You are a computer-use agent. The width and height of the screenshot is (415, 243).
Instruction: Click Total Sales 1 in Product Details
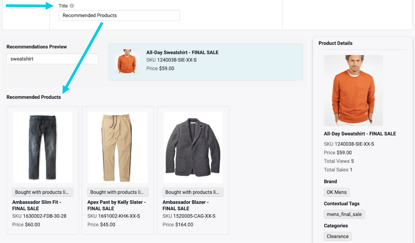338,169
